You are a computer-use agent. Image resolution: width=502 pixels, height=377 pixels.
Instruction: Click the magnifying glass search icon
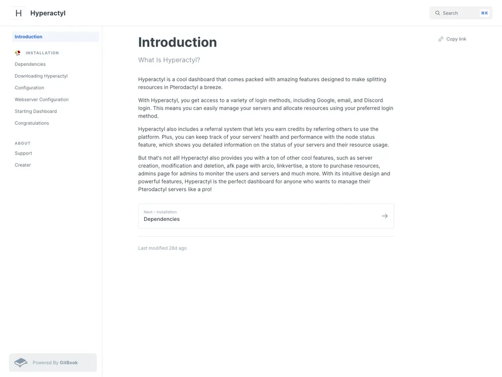(x=438, y=13)
